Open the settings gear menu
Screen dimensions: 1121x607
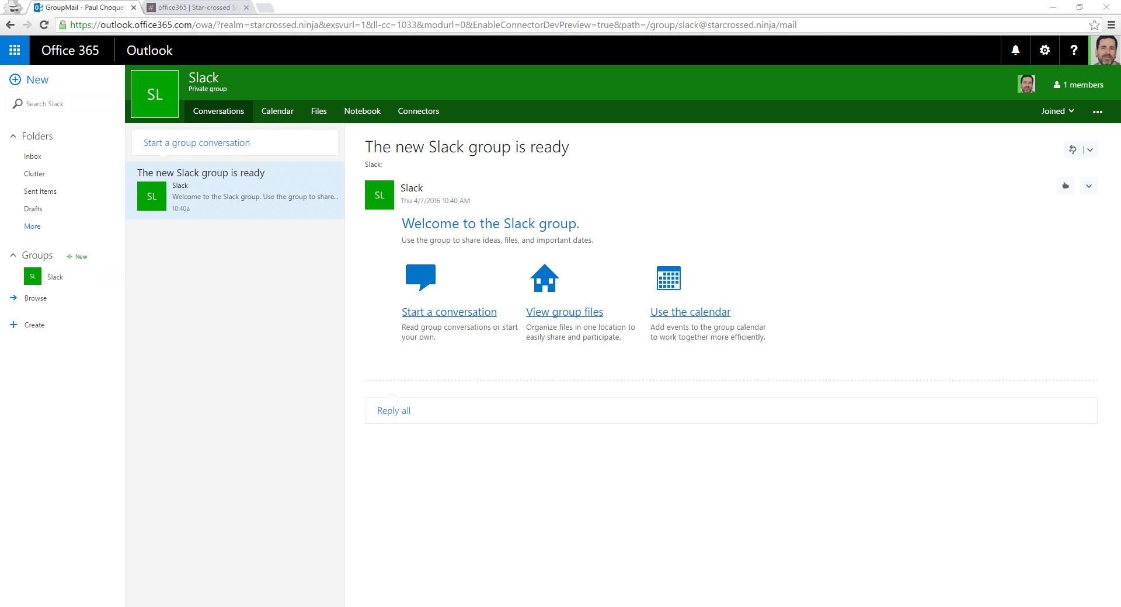pos(1045,50)
